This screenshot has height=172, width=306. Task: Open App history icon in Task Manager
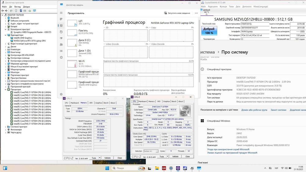(61, 32)
